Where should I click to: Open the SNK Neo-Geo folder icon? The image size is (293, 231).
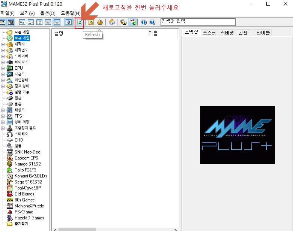(x=10, y=152)
